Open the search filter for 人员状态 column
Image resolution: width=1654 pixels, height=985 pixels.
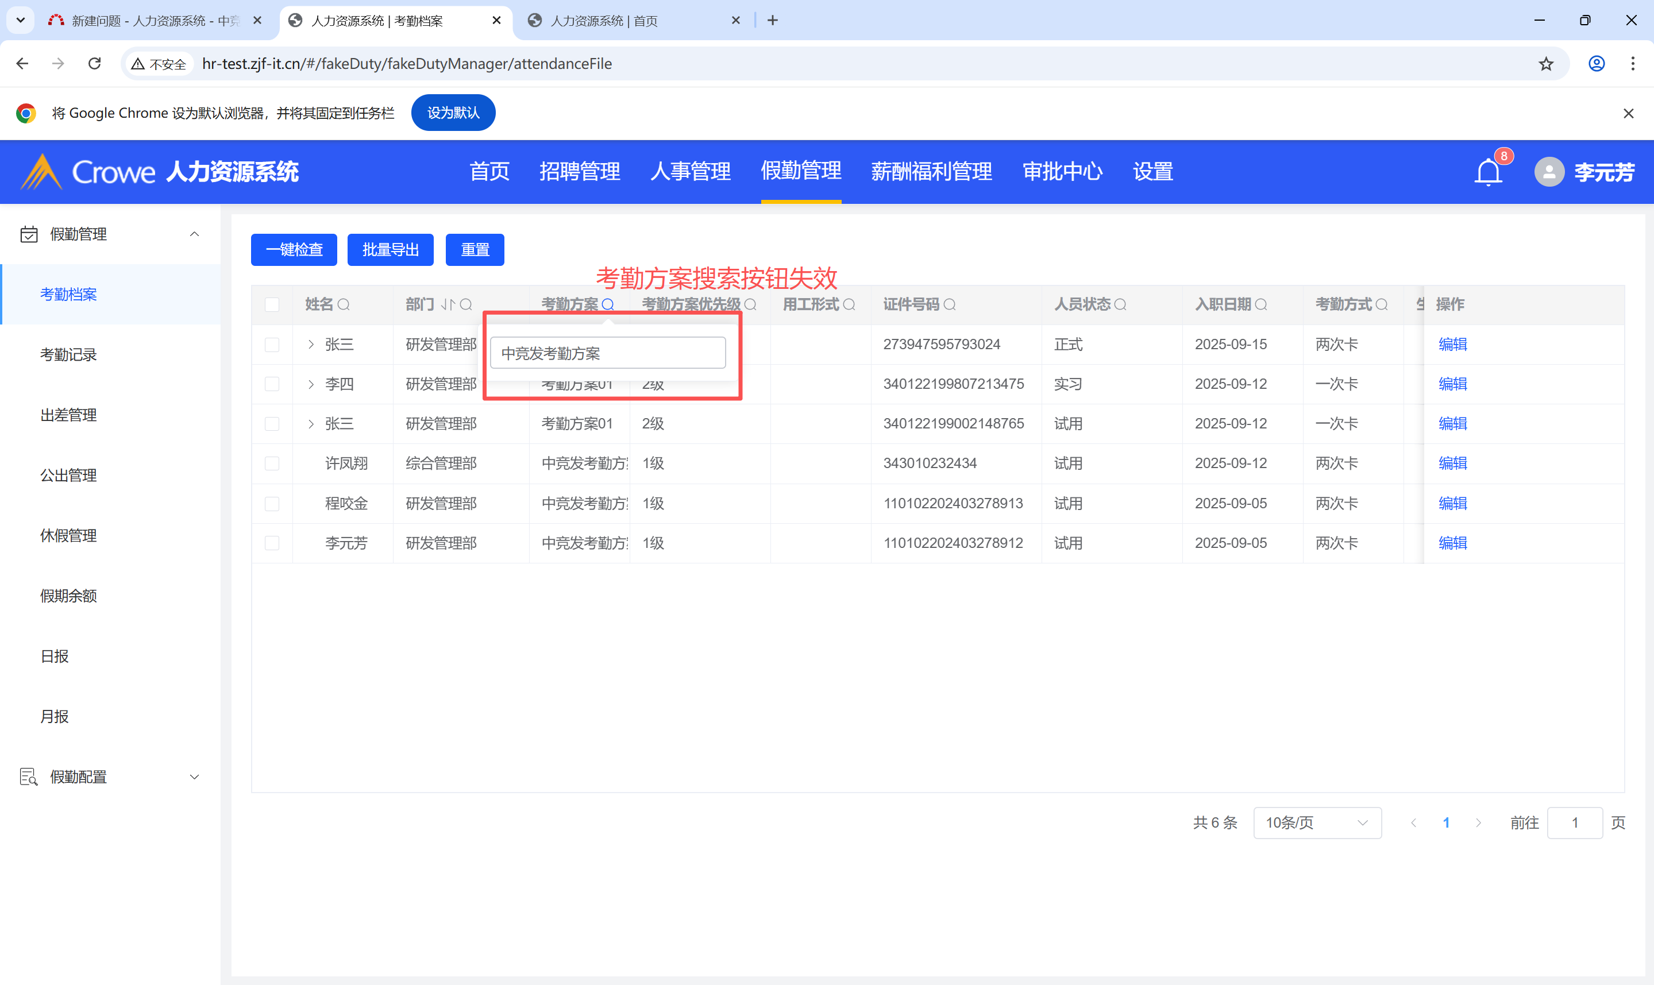pos(1120,304)
